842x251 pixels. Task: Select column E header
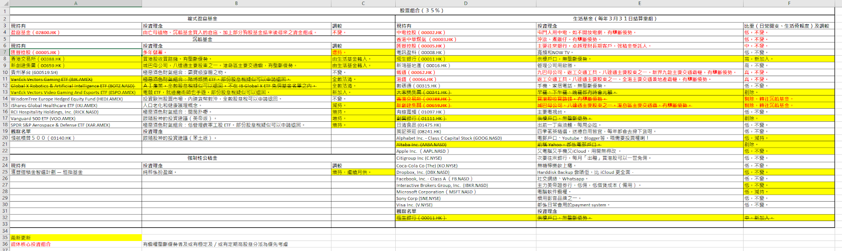coord(639,3)
